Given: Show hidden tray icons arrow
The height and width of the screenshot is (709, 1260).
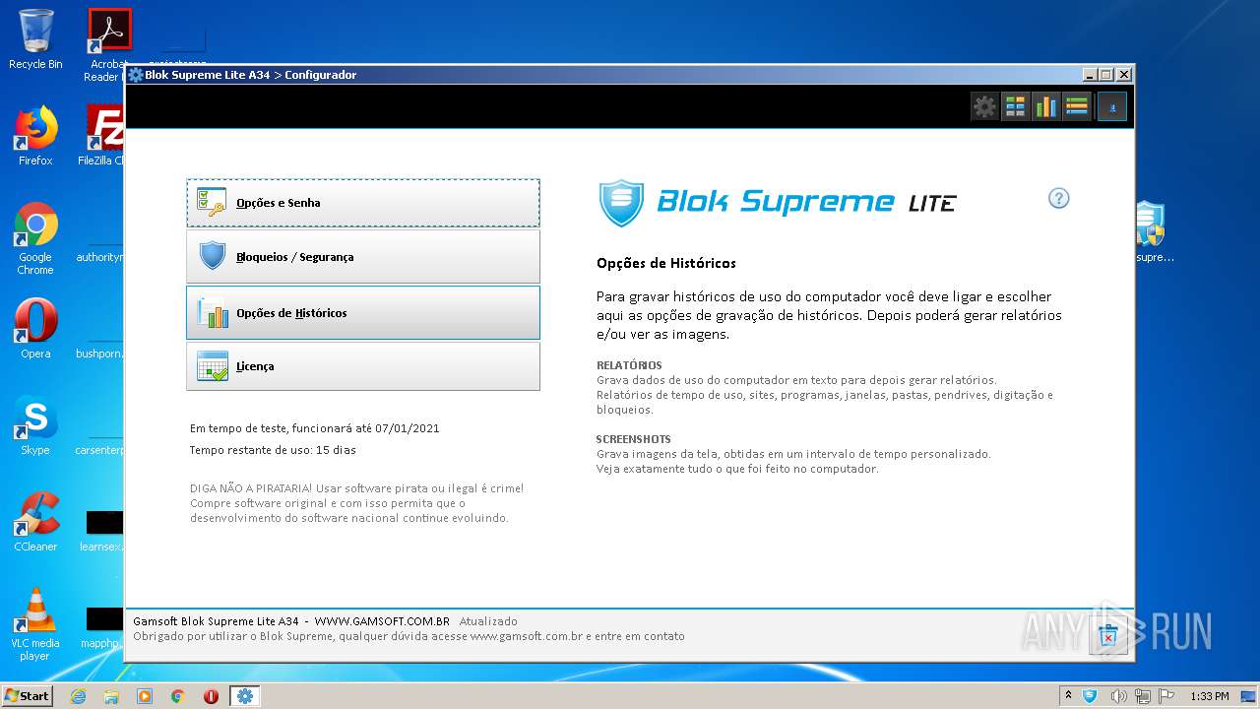Looking at the screenshot, I should coord(1068,696).
